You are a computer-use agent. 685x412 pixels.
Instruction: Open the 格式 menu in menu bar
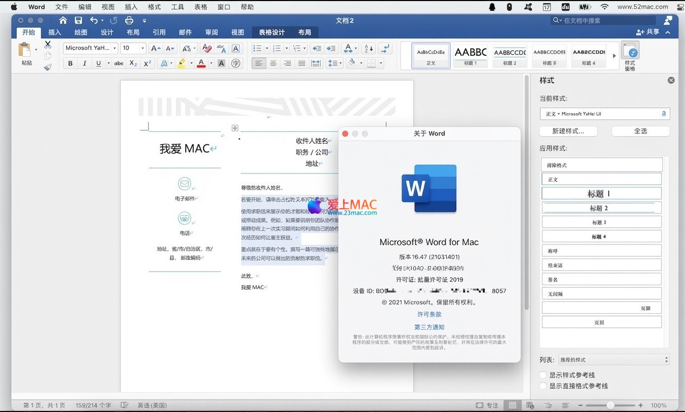click(x=154, y=7)
